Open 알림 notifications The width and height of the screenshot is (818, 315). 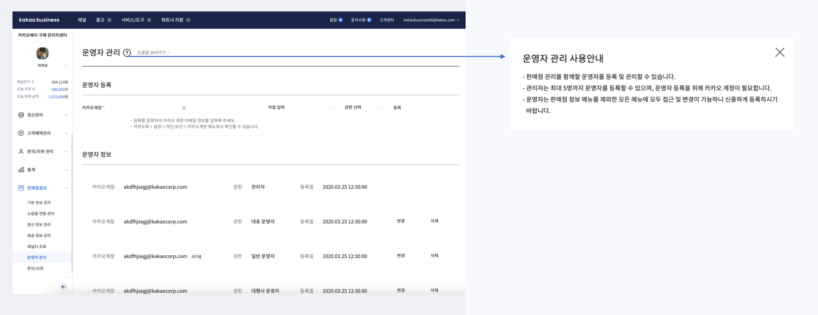[x=333, y=20]
